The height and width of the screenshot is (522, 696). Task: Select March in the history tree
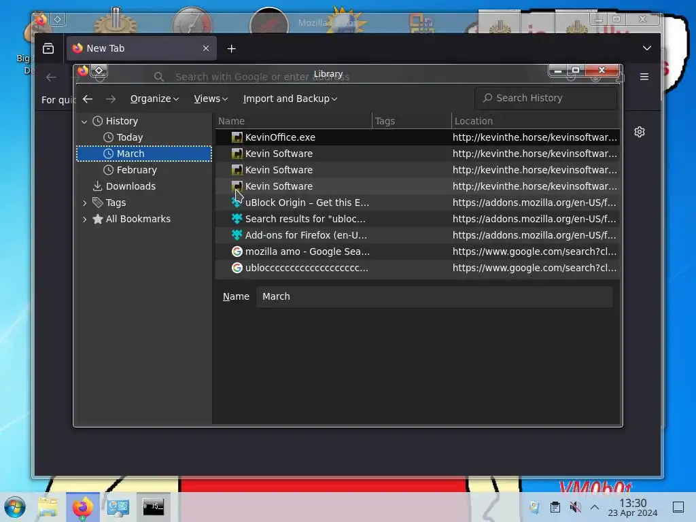(x=144, y=154)
